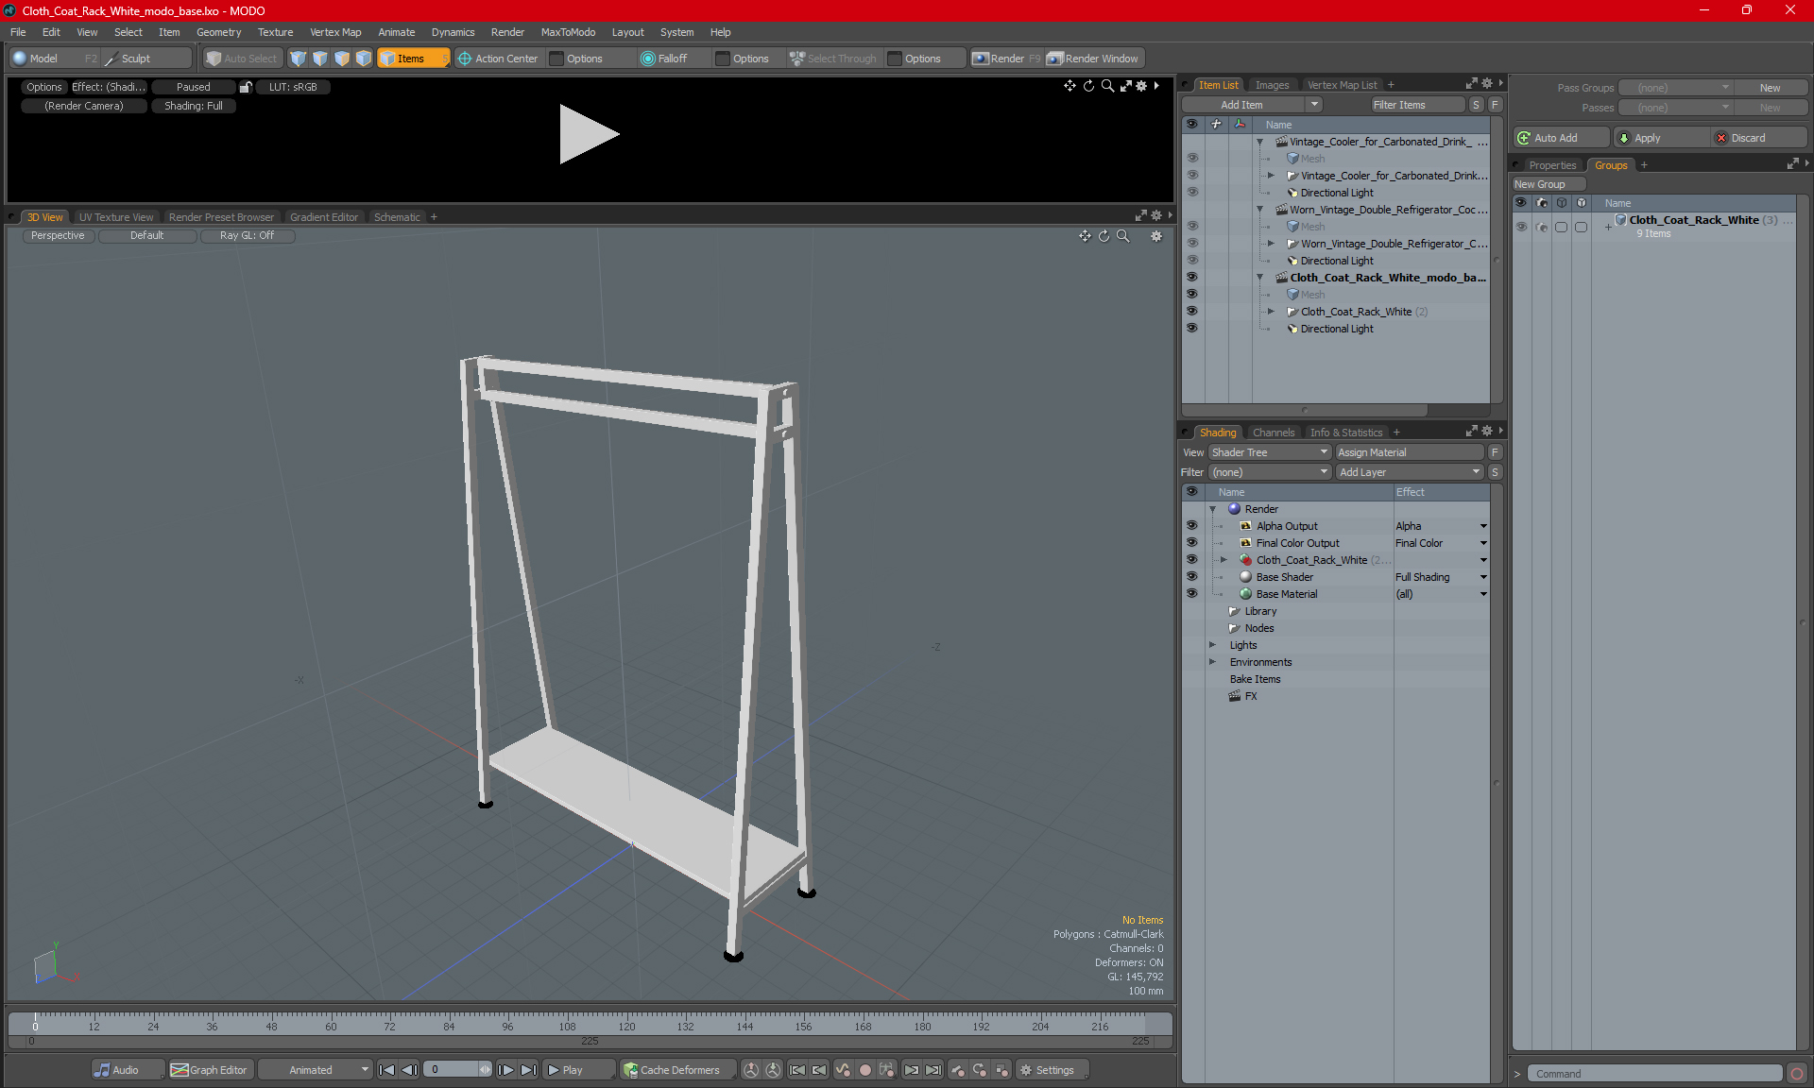The height and width of the screenshot is (1088, 1814).
Task: Open Add Item dropdown
Action: click(1314, 105)
